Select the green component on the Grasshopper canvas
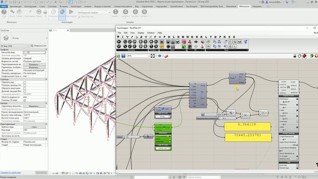The width and height of the screenshot is (318, 179). (163, 137)
